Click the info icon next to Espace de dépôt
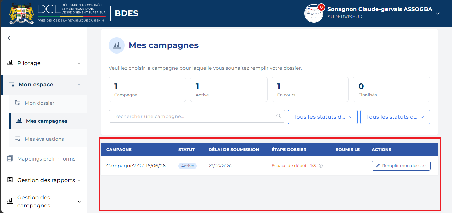The image size is (452, 213). (321, 166)
